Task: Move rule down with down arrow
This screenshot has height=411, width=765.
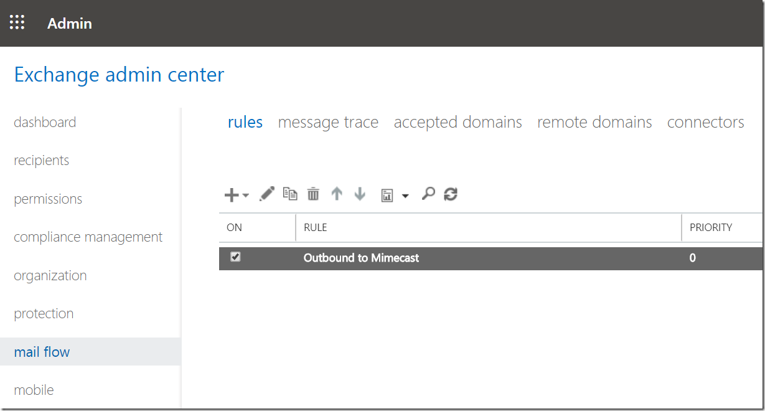Action: 360,194
